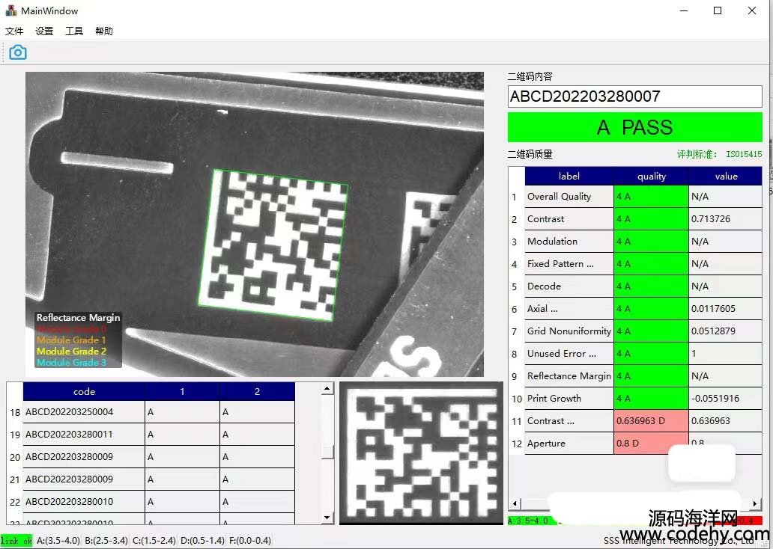Click the F:(0.0-0.4) grade range in status bar

[250, 540]
